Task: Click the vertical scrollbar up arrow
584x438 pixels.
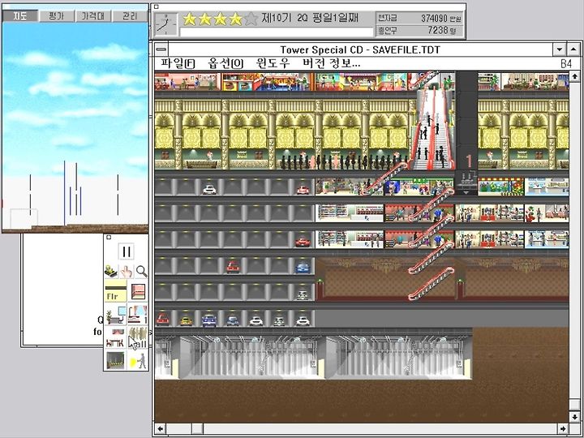Action: 575,76
